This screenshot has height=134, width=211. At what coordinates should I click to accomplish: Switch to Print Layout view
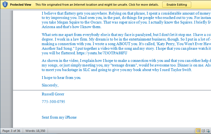pyautogui.click(x=198, y=131)
